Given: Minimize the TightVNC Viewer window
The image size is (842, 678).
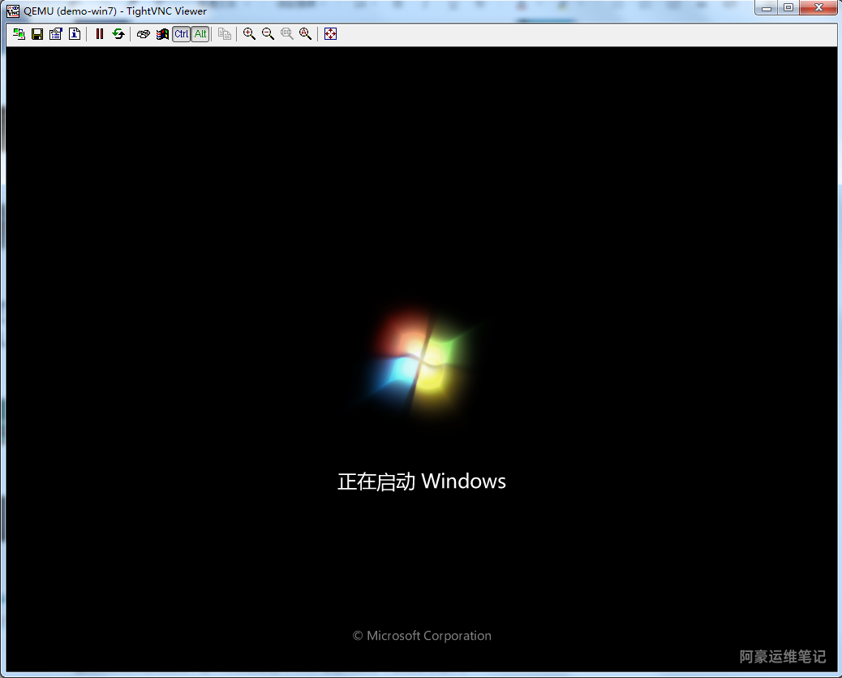Looking at the screenshot, I should (x=767, y=8).
